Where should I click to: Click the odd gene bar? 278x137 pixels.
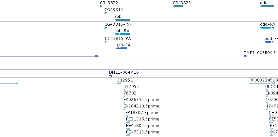tap(267, 6)
